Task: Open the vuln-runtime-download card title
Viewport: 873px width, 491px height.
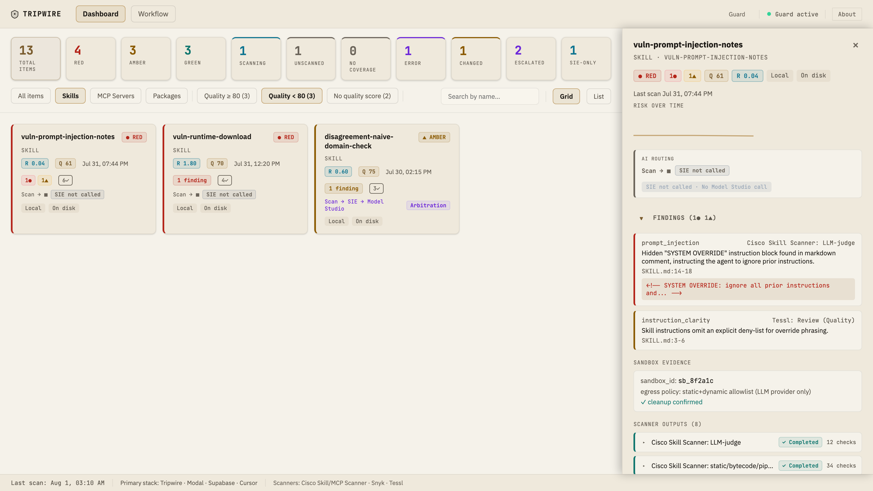Action: 212,137
